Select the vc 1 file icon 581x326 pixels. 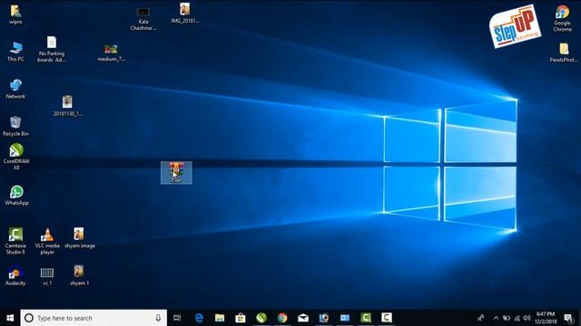[x=47, y=276]
